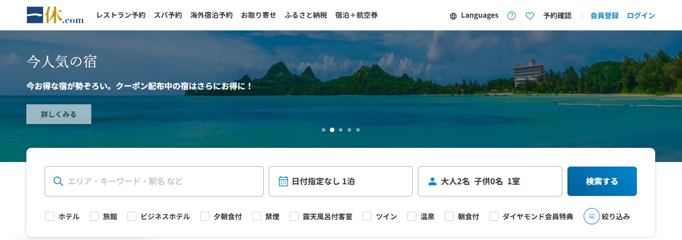Click the calendar icon in date field
This screenshot has height=240, width=682.
(283, 181)
